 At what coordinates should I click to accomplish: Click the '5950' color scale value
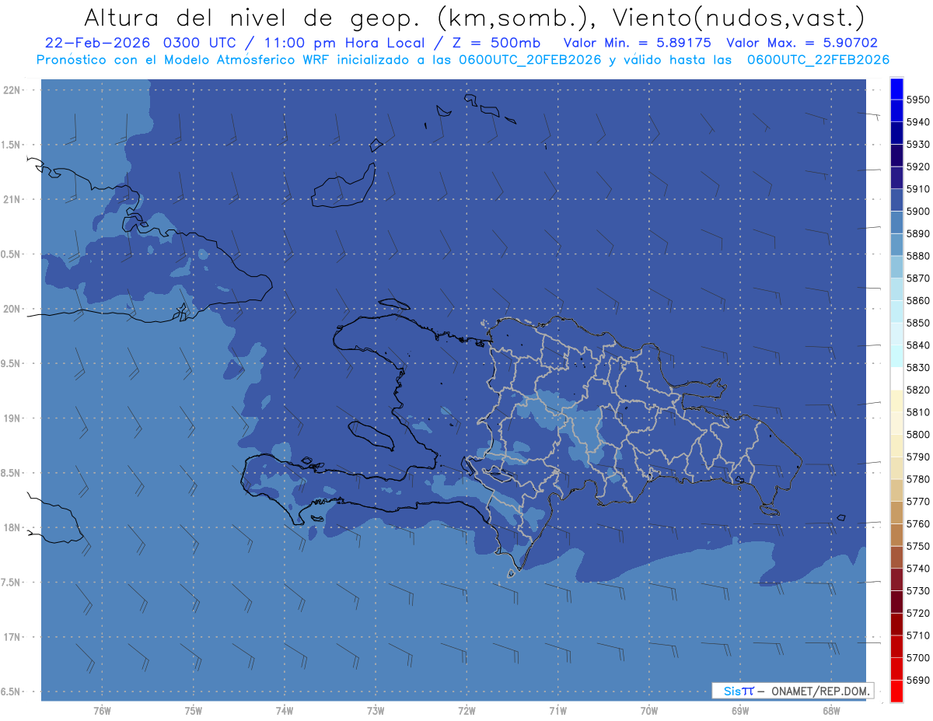point(917,100)
